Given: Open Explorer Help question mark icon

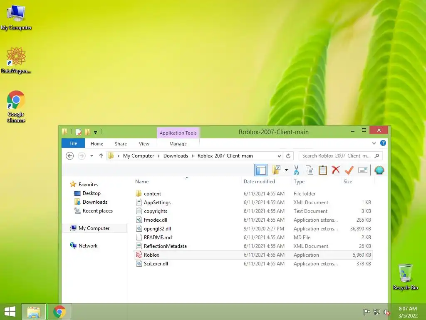Looking at the screenshot, I should coord(383,143).
